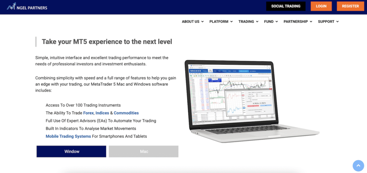Expand the About Us chevron arrow
367x173 pixels.
pos(202,22)
